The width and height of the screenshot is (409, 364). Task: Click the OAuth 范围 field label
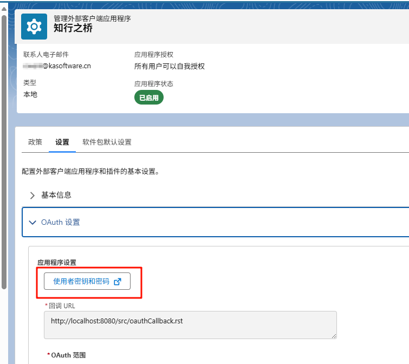pos(68,355)
